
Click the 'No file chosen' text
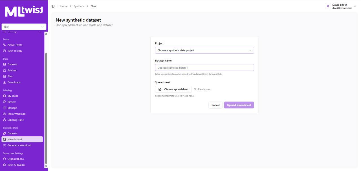tap(202, 89)
